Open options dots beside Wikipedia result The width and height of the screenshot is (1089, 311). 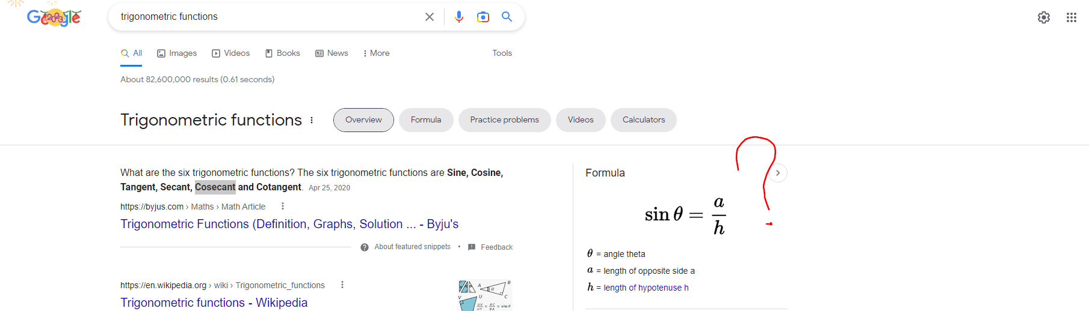(x=342, y=285)
